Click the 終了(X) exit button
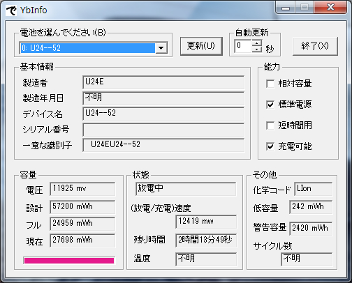Image resolution: width=352 pixels, height=283 pixels. (x=315, y=46)
